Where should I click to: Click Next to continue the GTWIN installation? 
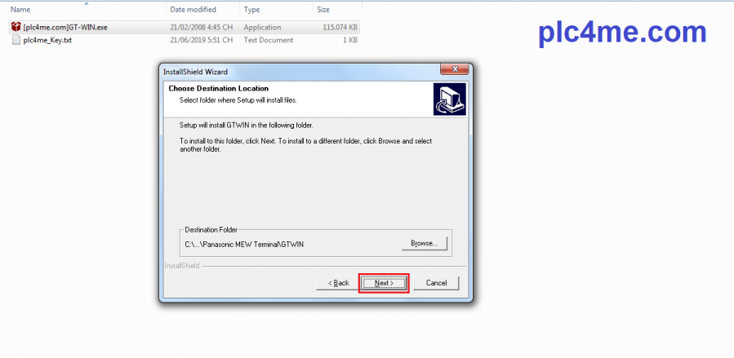pos(384,283)
